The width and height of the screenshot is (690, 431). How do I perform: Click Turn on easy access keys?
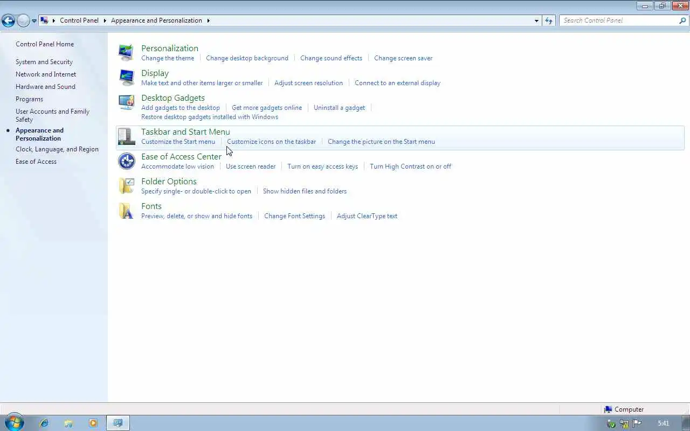(322, 166)
